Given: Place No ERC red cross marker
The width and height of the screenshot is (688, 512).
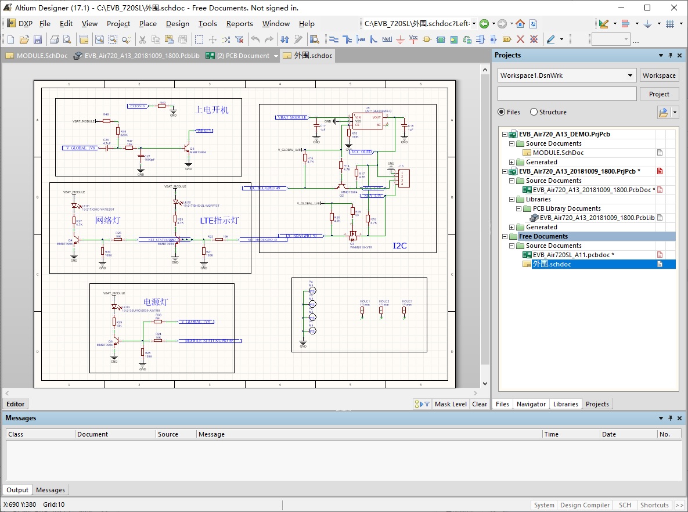Looking at the screenshot, I should point(520,39).
